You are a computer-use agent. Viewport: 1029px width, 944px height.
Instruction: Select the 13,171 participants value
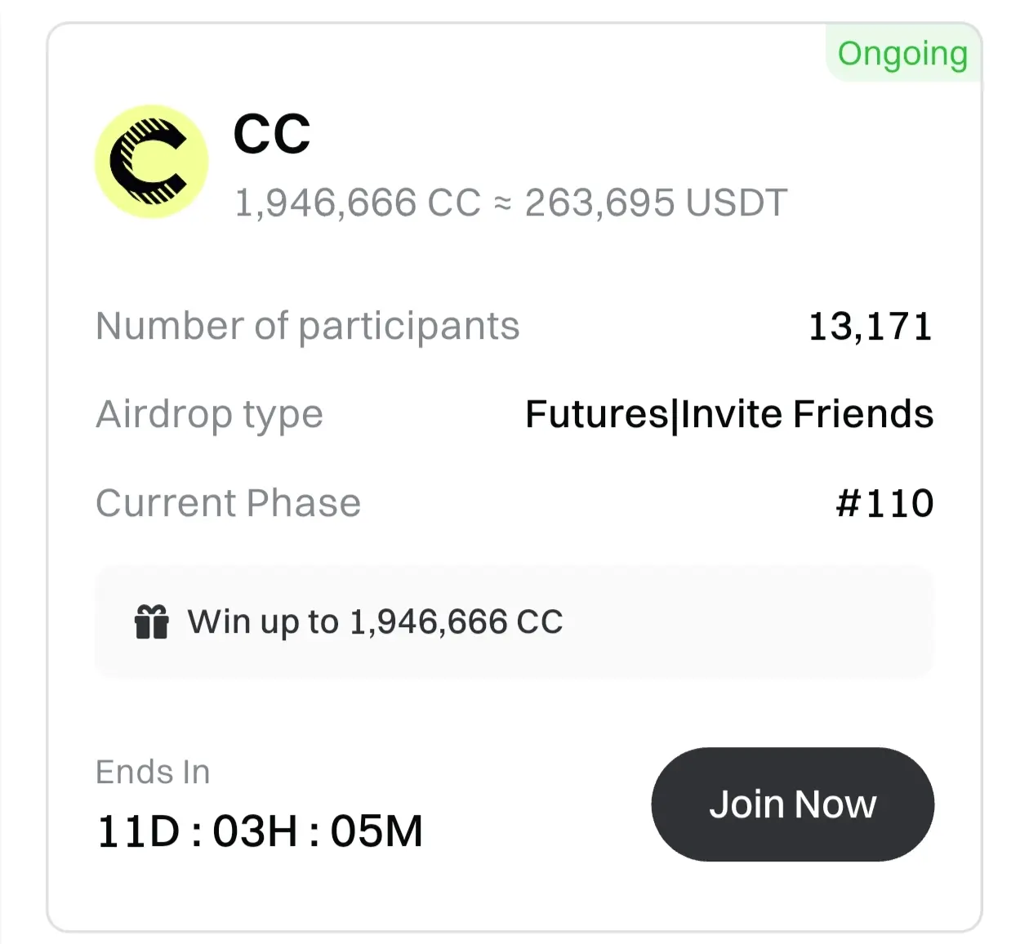point(870,327)
